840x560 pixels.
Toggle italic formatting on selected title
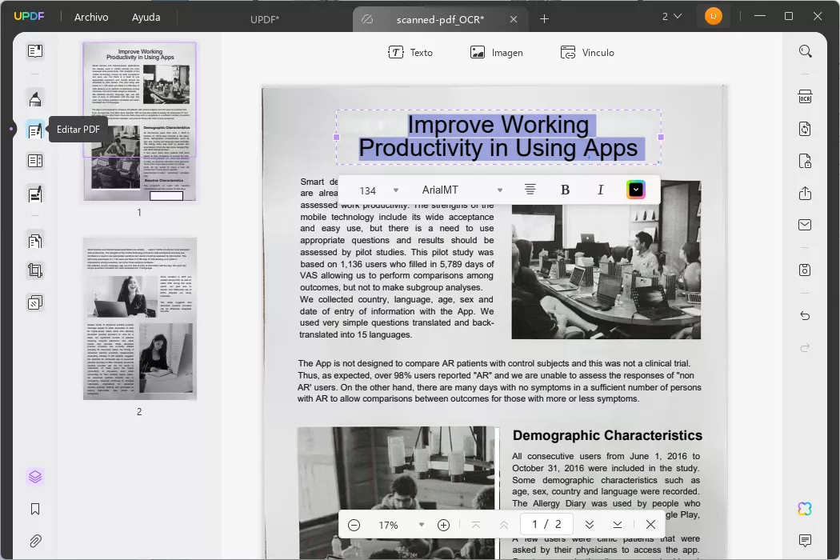pyautogui.click(x=601, y=190)
